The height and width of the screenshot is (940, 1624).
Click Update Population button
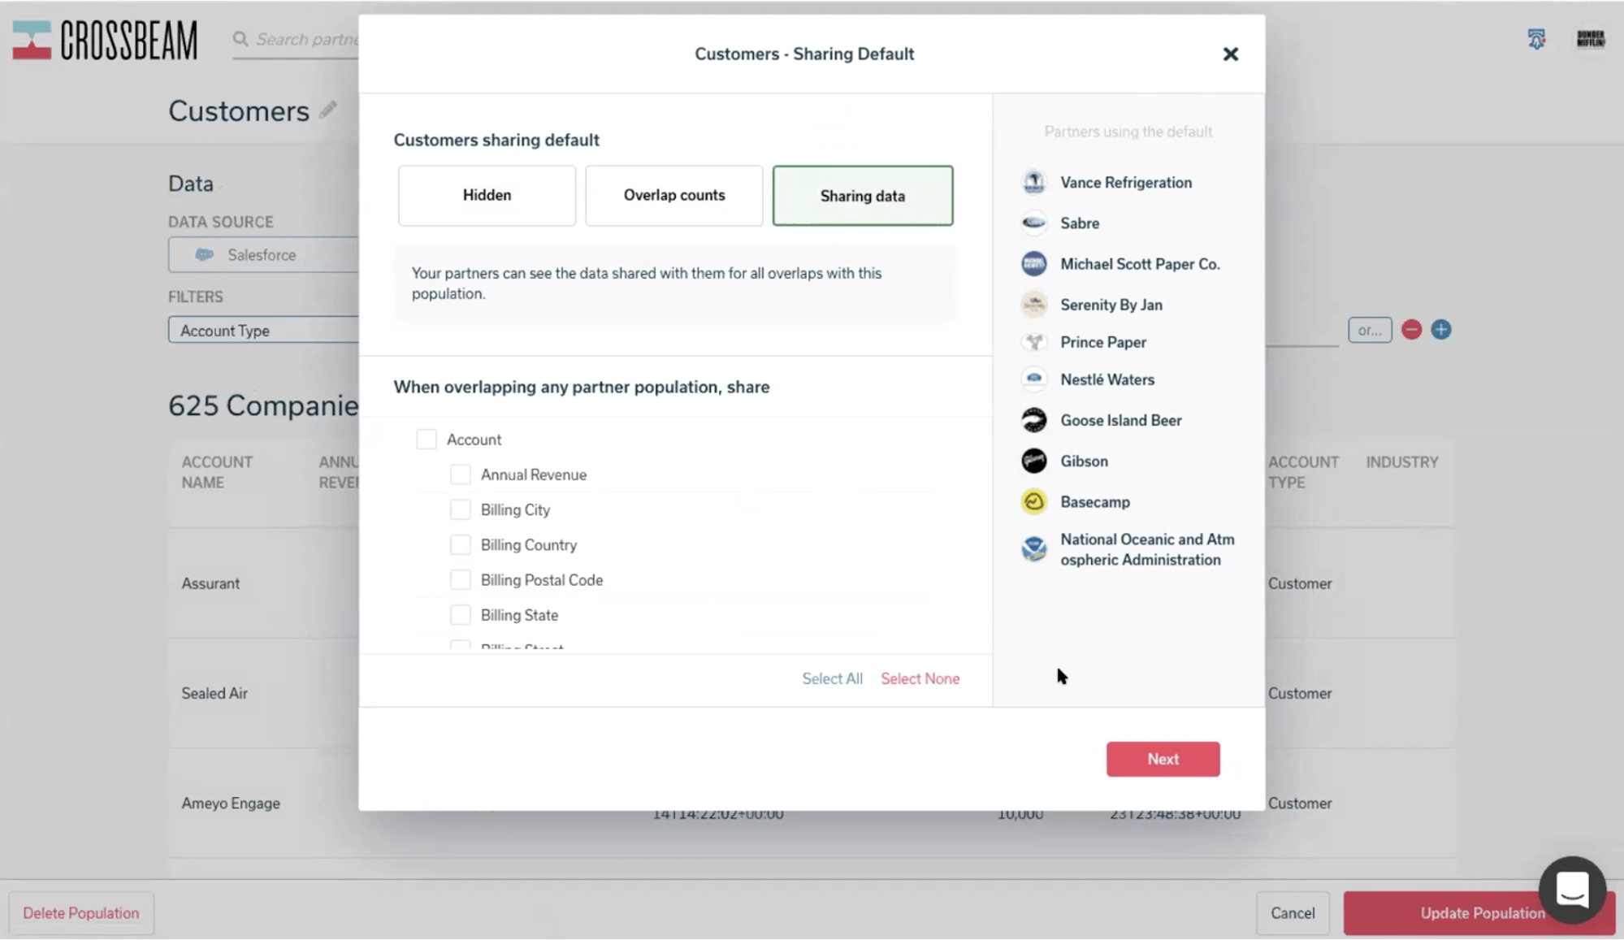pos(1479,912)
